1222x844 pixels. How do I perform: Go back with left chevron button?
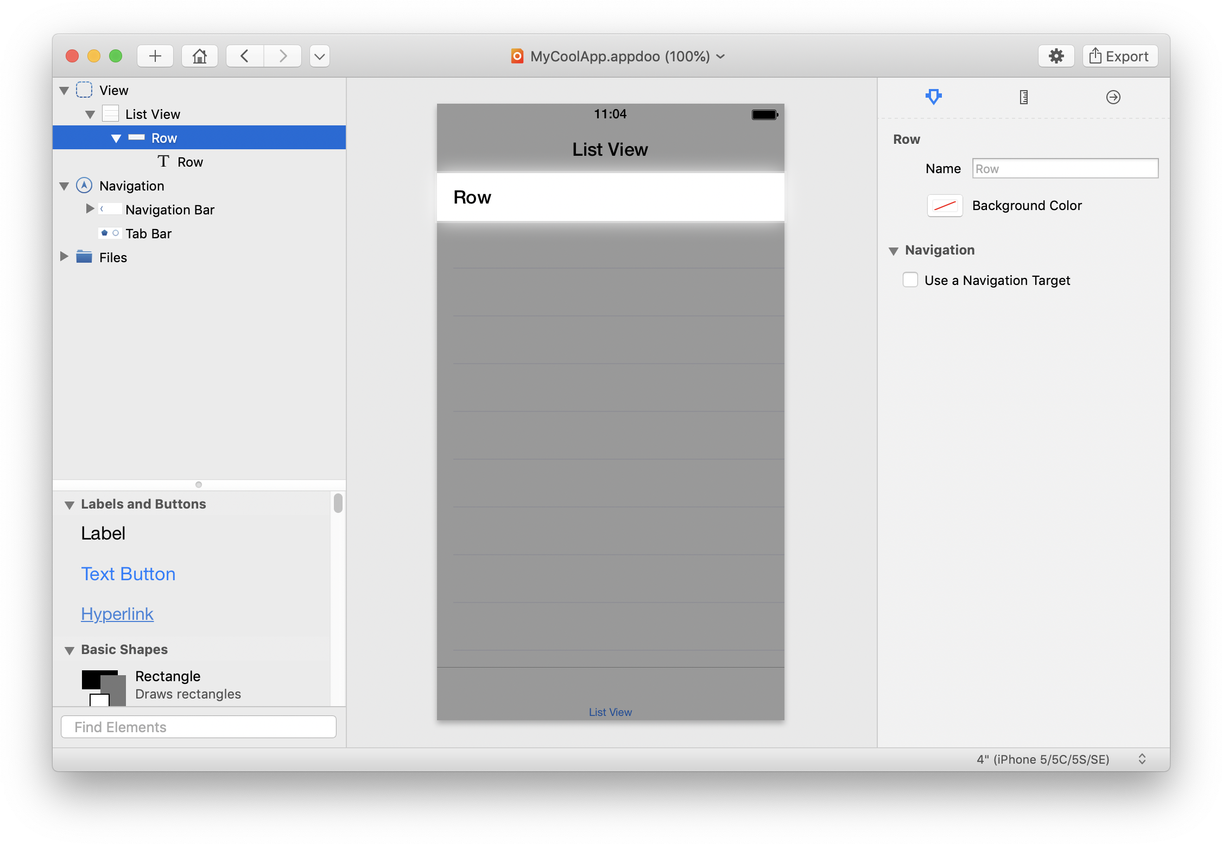[245, 56]
